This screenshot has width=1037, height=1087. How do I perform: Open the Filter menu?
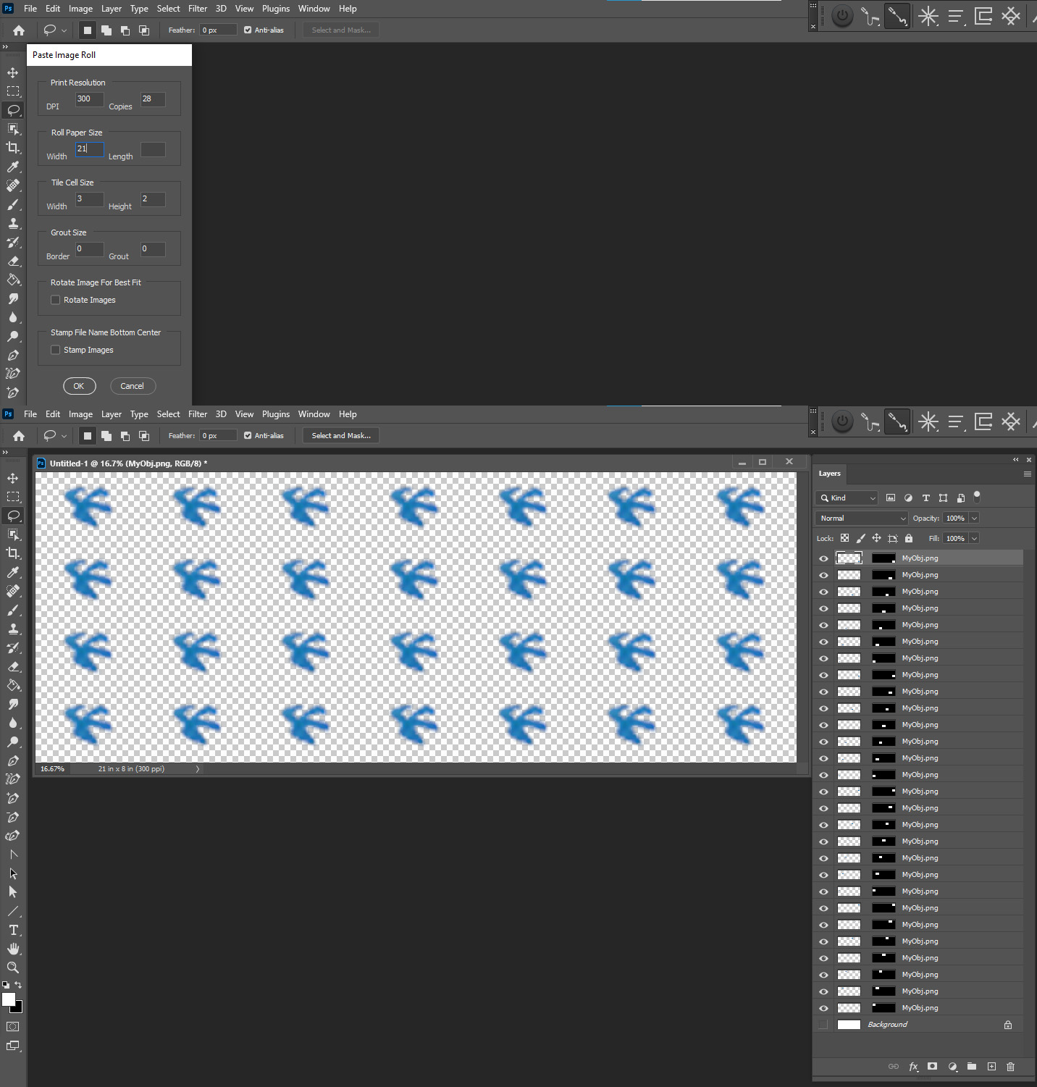[x=197, y=414]
